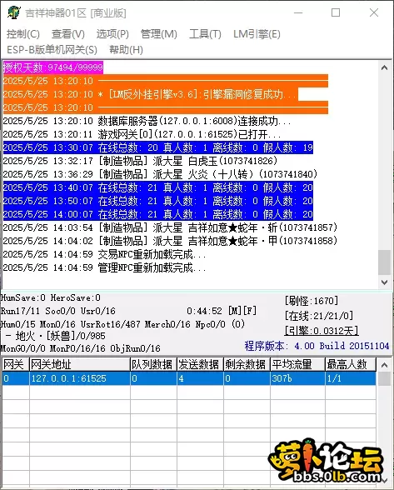
Task: Maximize the 吉祥神器01区 window
Action: click(x=336, y=12)
